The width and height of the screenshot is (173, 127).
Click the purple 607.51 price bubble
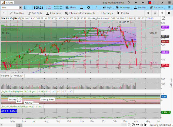point(165,27)
